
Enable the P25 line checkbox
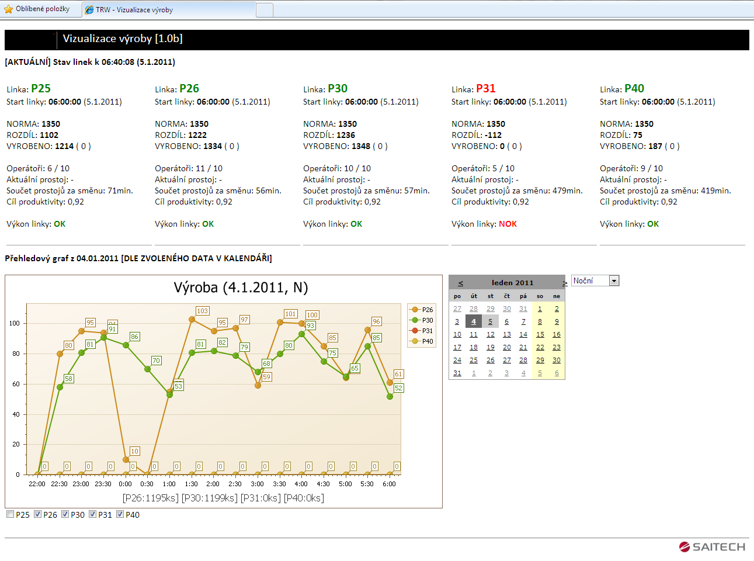click(10, 514)
